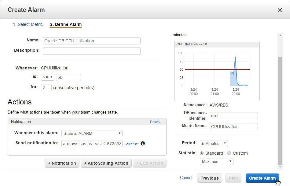Image resolution: width=290 pixels, height=186 pixels.
Task: Switch to the Select Metric step
Action: 28,24
